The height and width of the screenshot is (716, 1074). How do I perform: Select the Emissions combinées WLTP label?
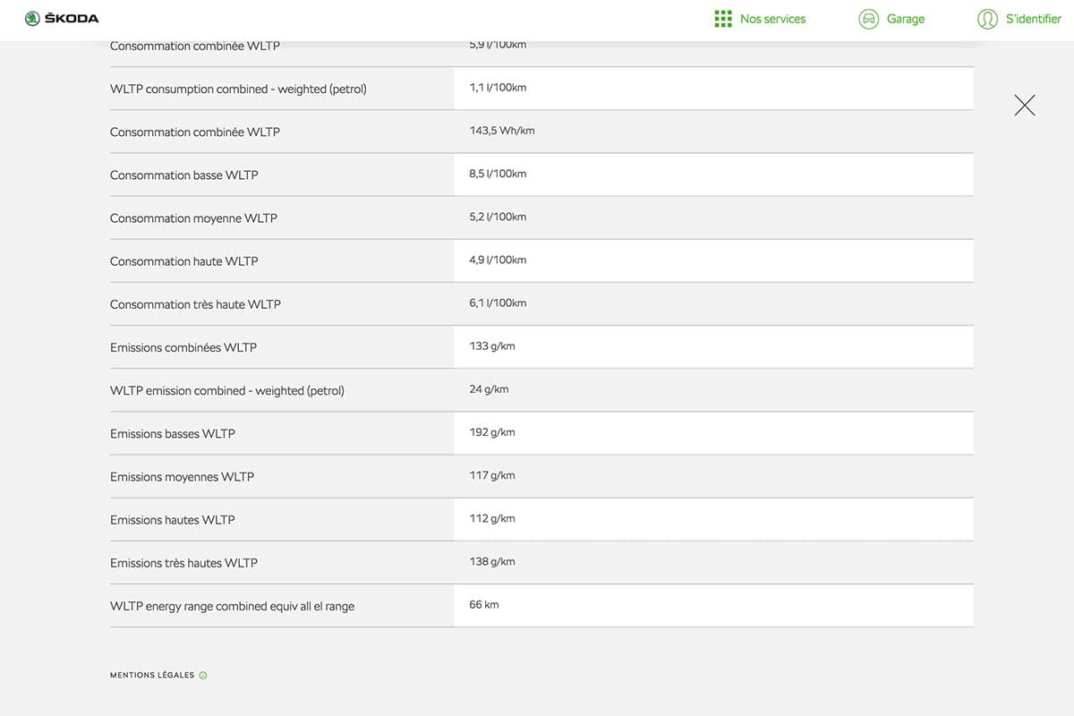183,347
